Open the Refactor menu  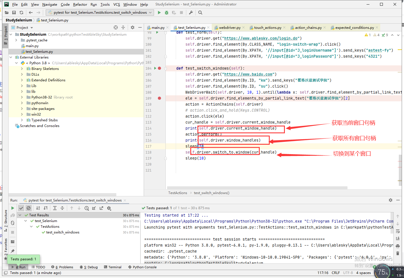click(x=80, y=4)
